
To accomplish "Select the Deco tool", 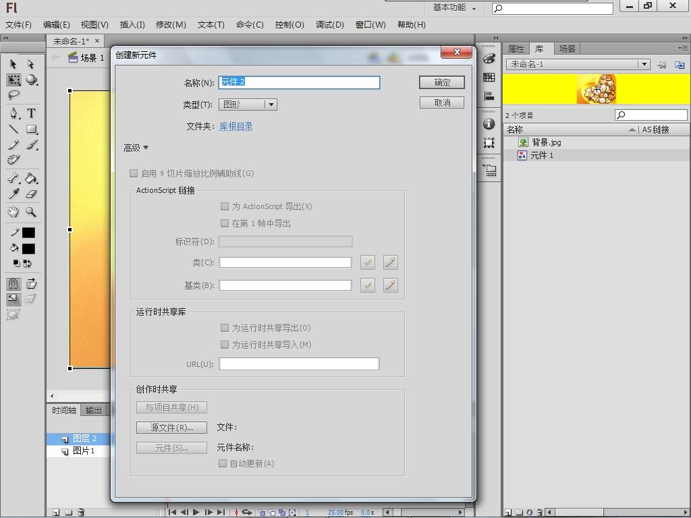I will (13, 159).
